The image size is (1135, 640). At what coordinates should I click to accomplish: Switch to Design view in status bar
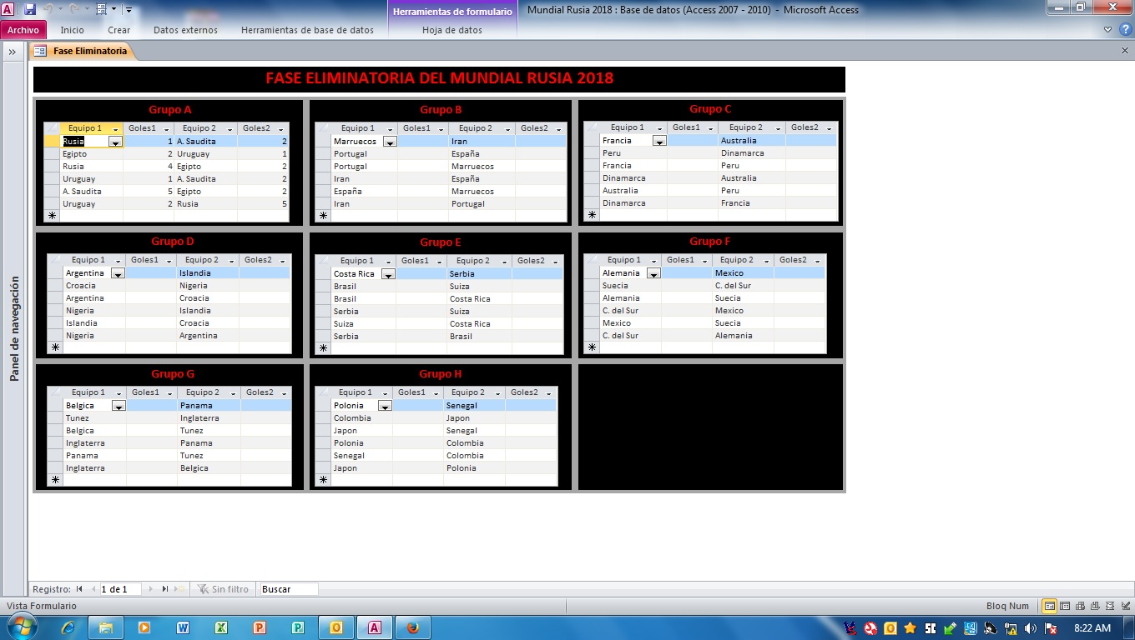[1126, 606]
